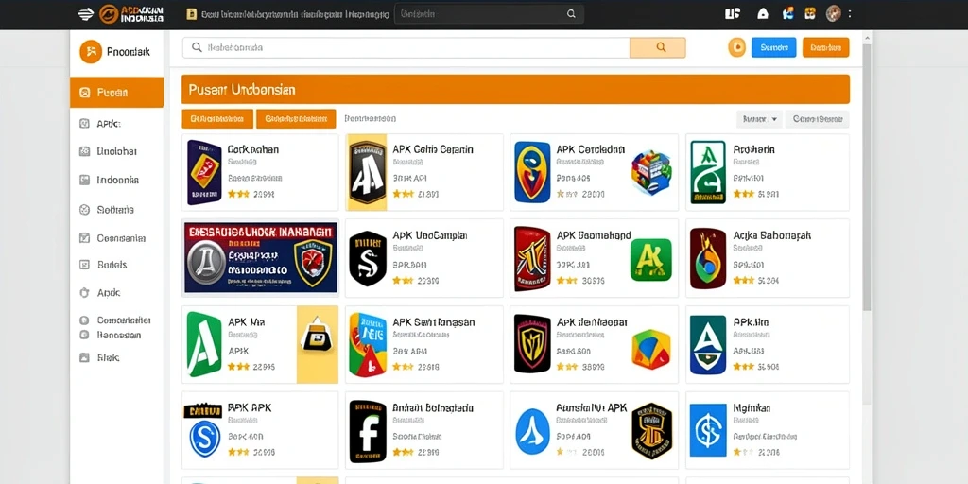Click the star rating on the Cork aahan card
Viewport: 968px width, 484px height.
238,194
